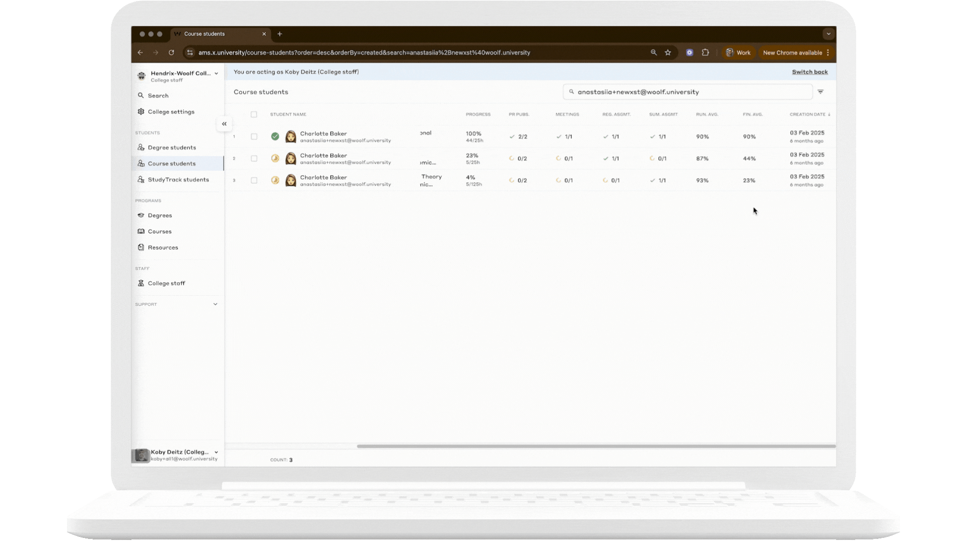
Task: Open StudyTrack students page
Action: click(x=178, y=180)
